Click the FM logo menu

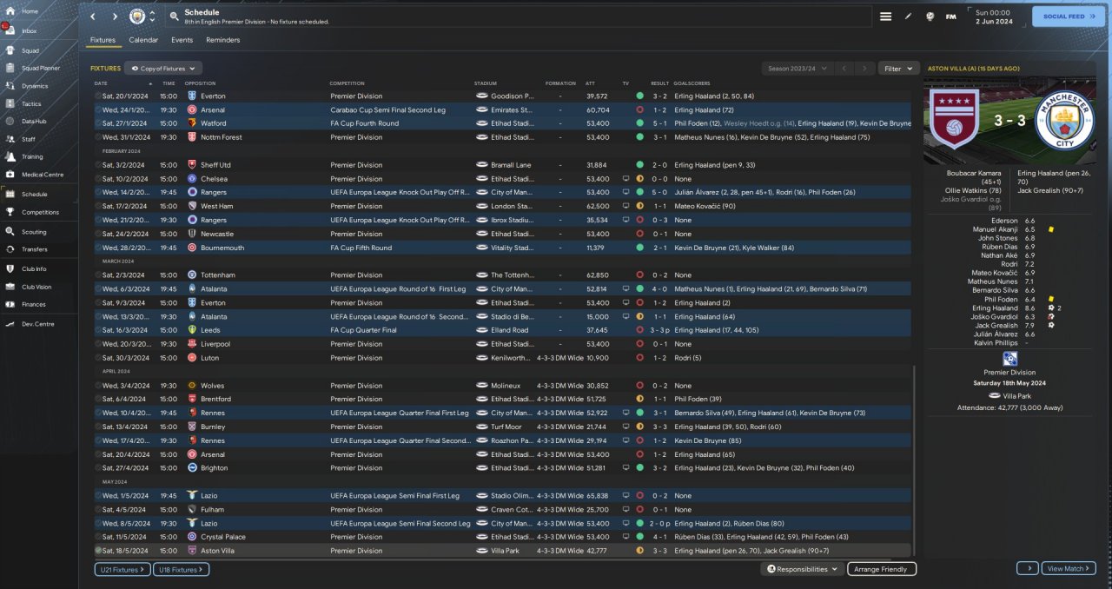tap(950, 17)
